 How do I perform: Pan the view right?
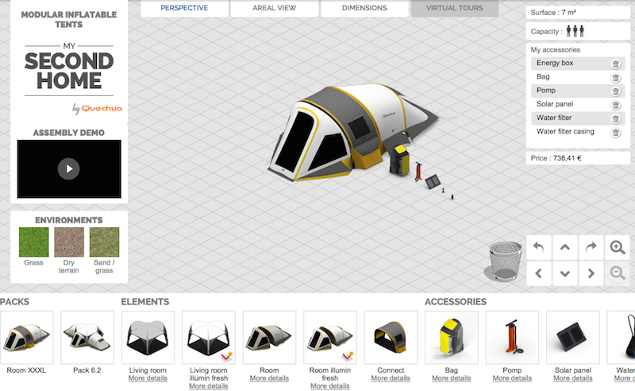[x=591, y=273]
